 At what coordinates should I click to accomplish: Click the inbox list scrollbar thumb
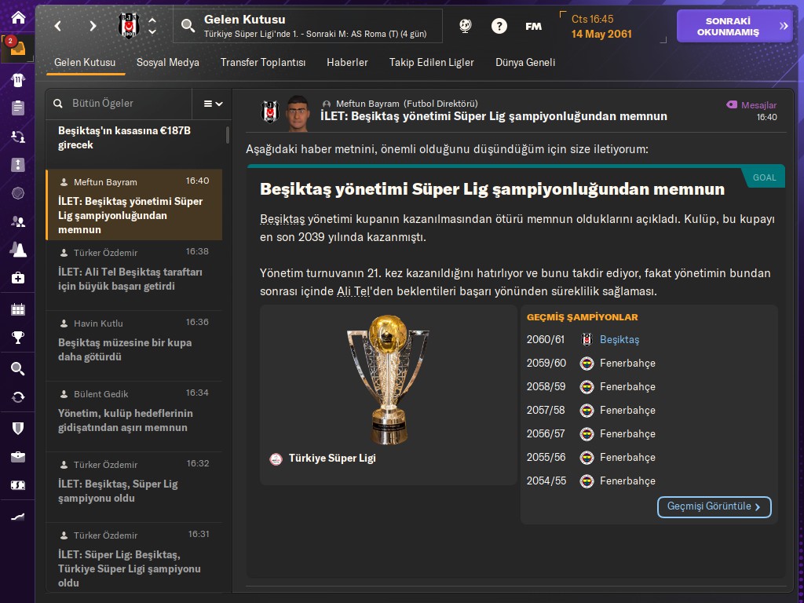point(228,134)
